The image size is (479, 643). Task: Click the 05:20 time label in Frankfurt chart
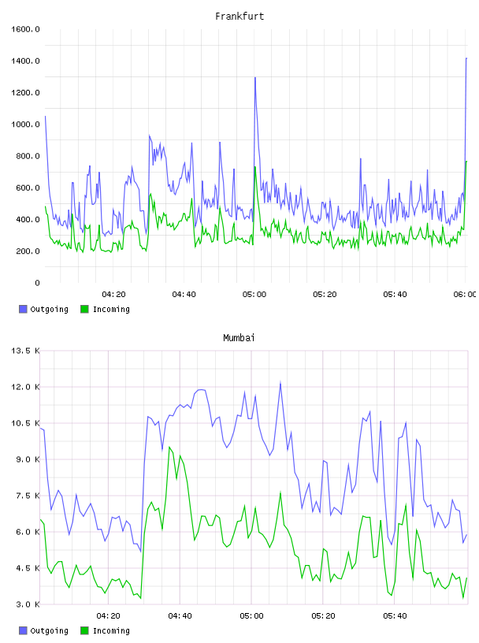pos(325,295)
